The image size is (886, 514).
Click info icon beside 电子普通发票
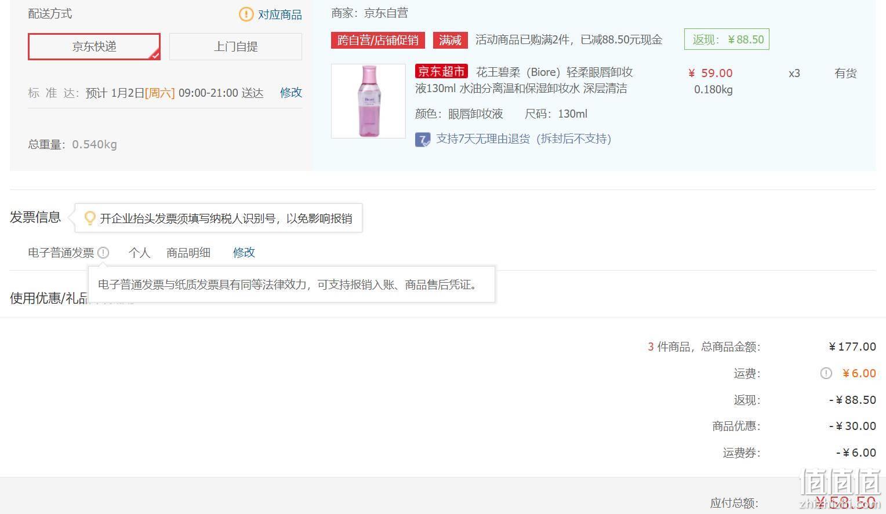(103, 253)
